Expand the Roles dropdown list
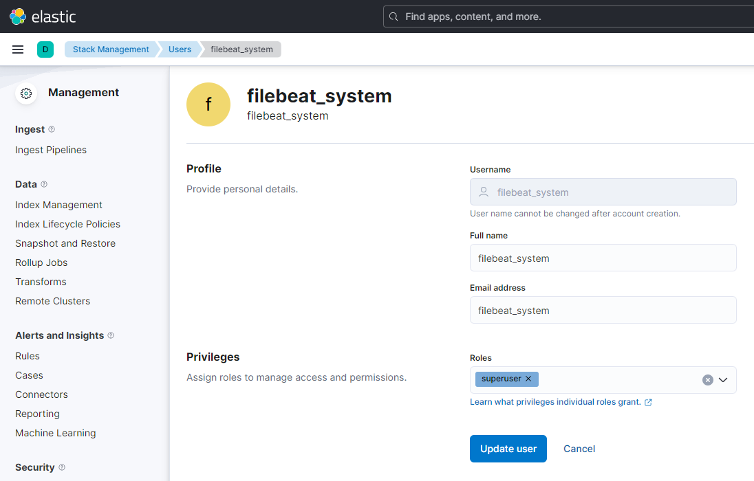The width and height of the screenshot is (754, 481). [723, 380]
